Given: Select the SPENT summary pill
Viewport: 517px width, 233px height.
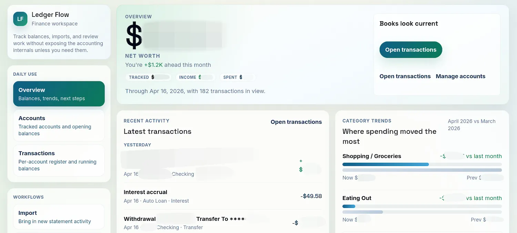Looking at the screenshot, I should click(238, 77).
